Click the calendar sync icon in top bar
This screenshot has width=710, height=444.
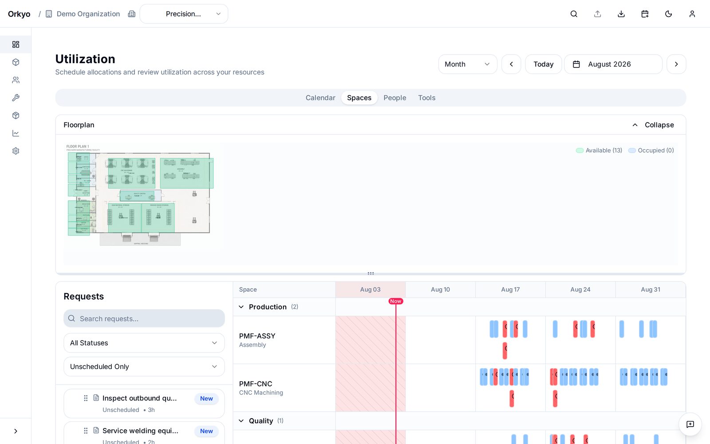645,14
